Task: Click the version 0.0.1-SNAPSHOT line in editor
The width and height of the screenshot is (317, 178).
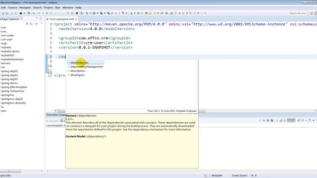Action: coord(96,47)
